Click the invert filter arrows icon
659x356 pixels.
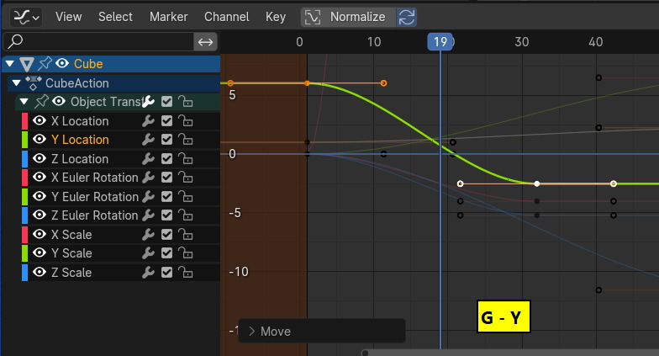pyautogui.click(x=205, y=42)
